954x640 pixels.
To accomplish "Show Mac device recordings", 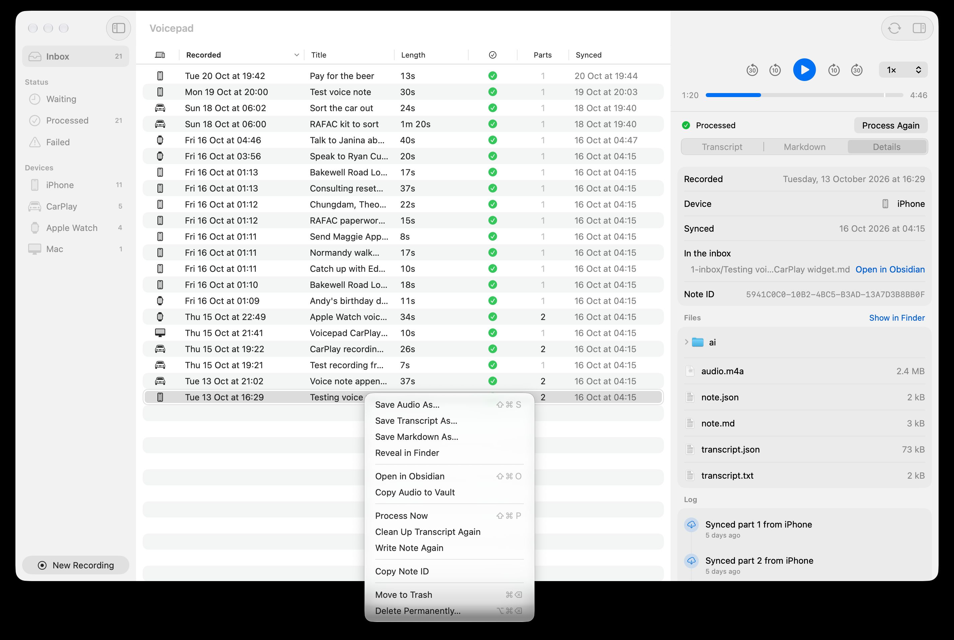I will 76,249.
